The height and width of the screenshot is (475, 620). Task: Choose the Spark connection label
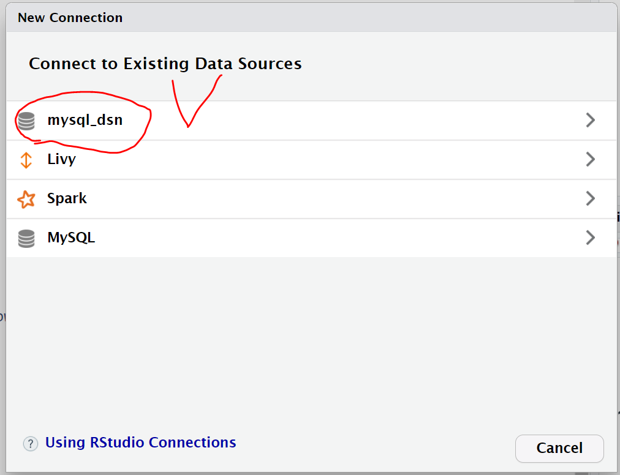tap(67, 198)
